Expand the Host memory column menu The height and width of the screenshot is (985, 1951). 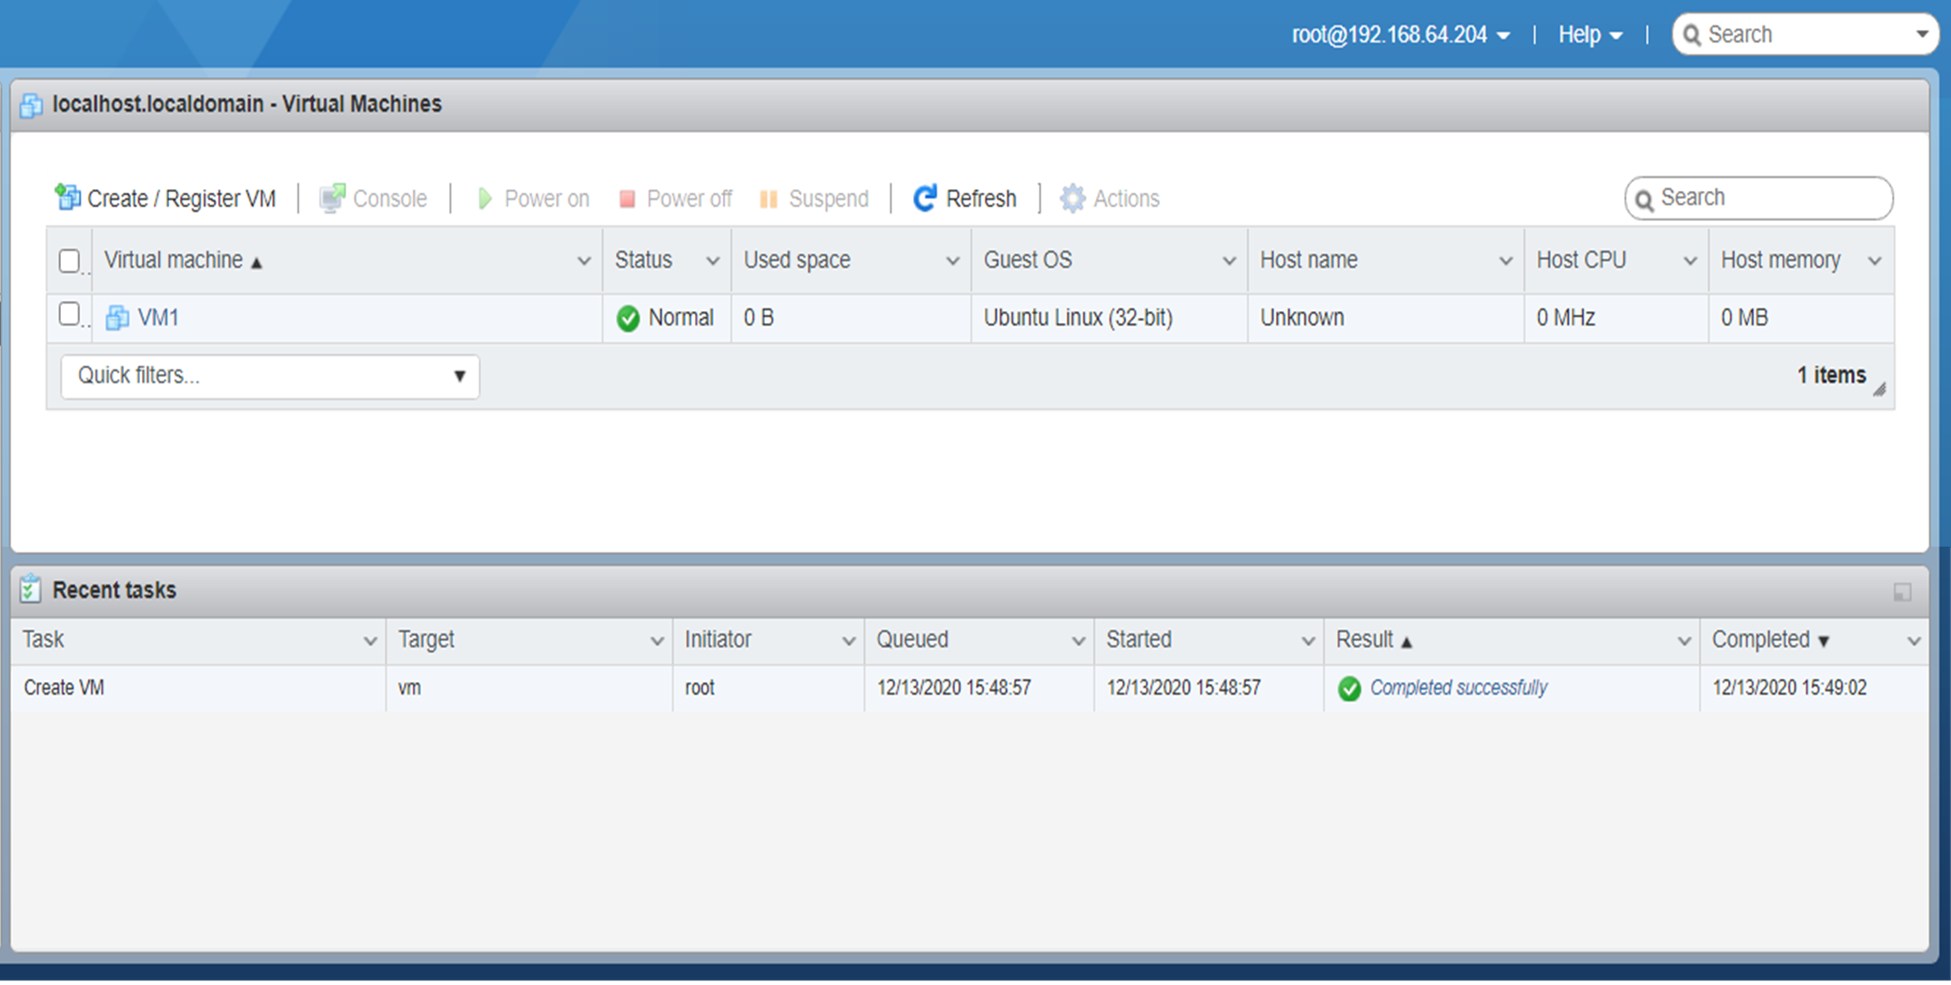point(1875,261)
